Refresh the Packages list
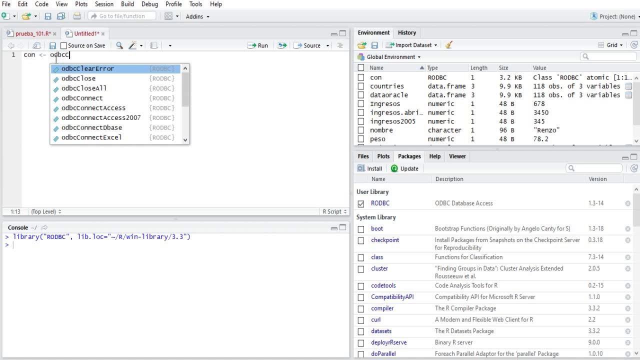Viewport: 640px width, 360px height. point(634,168)
